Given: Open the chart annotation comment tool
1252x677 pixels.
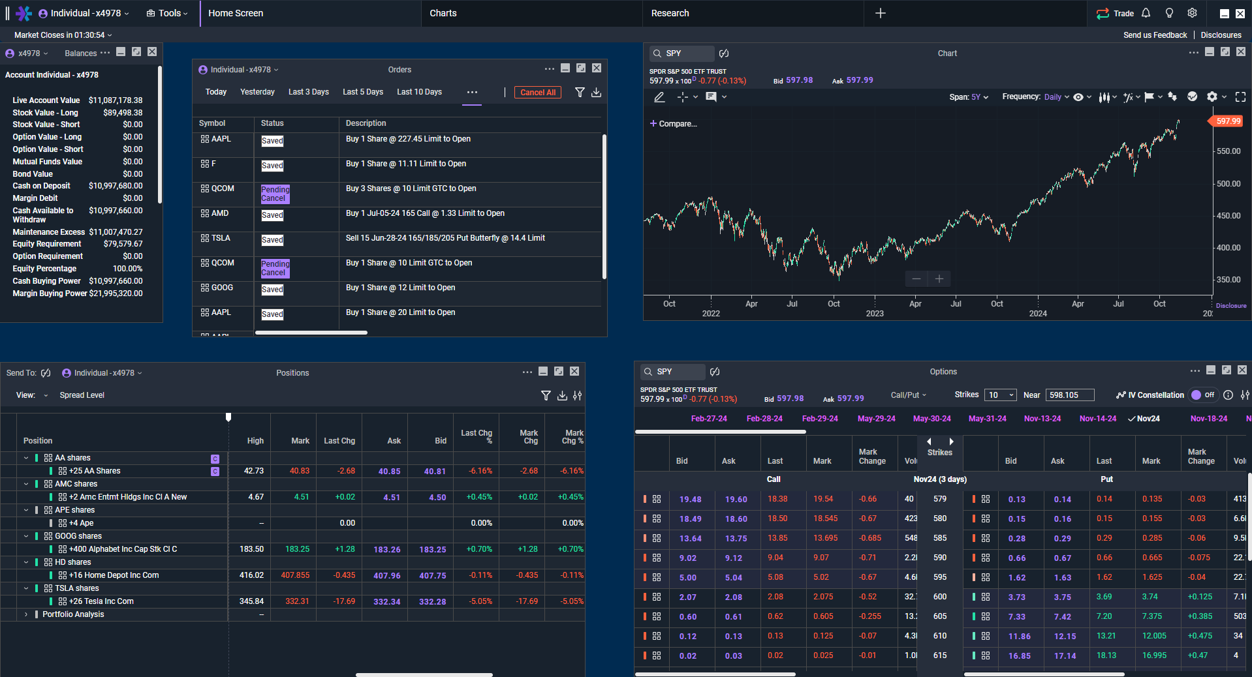Looking at the screenshot, I should (x=712, y=97).
